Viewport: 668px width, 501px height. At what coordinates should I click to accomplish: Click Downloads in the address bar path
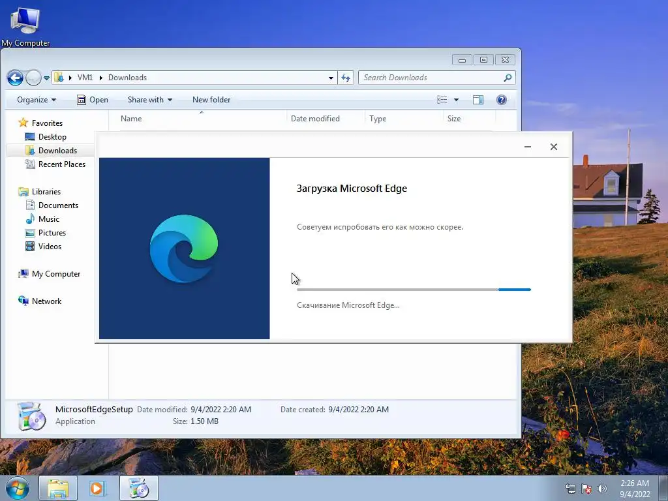tap(127, 78)
